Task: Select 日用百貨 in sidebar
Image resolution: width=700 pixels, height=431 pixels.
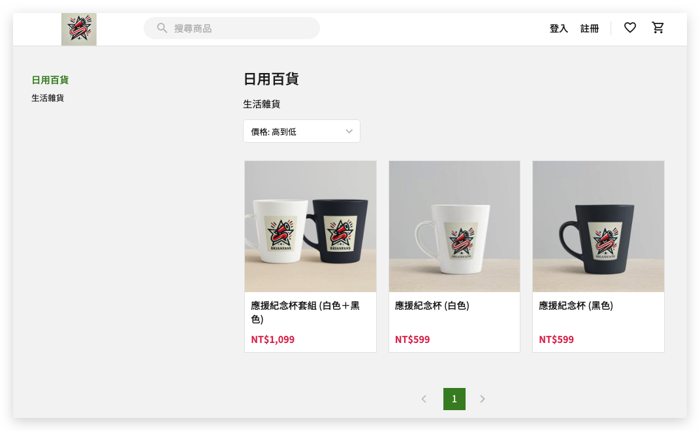Action: 50,80
